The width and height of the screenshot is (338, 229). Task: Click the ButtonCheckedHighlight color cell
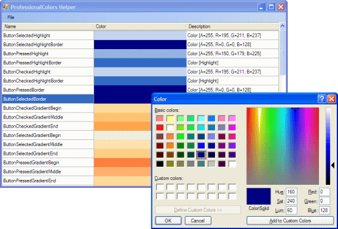140,72
